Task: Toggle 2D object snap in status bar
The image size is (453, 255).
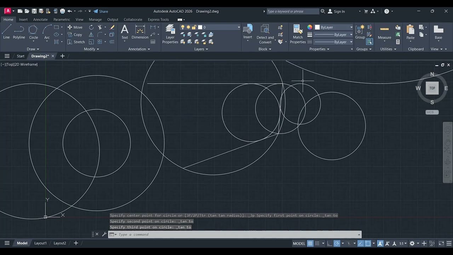Action: [x=368, y=243]
